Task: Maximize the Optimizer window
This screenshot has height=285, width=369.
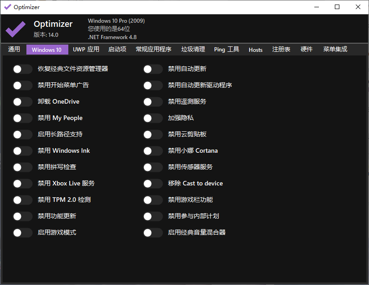Action: click(337, 7)
